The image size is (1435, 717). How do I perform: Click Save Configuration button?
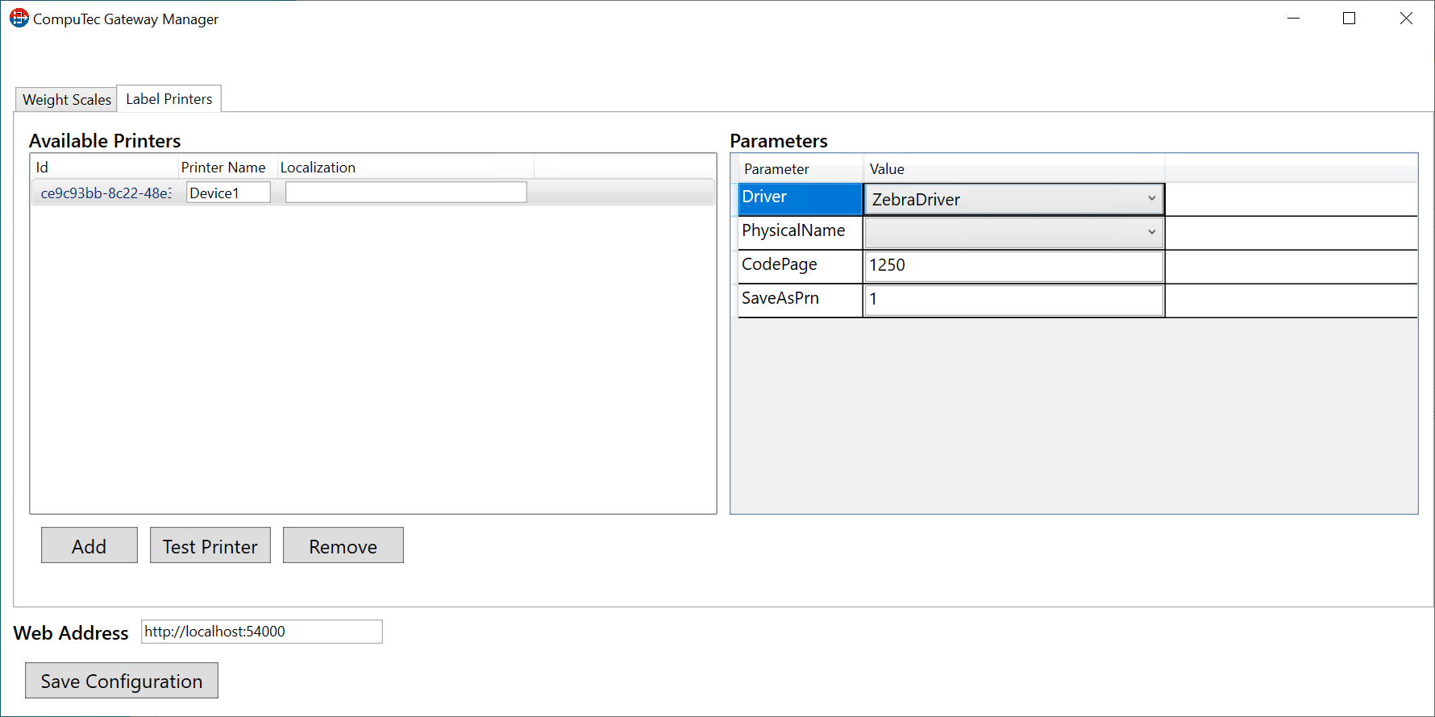tap(122, 681)
